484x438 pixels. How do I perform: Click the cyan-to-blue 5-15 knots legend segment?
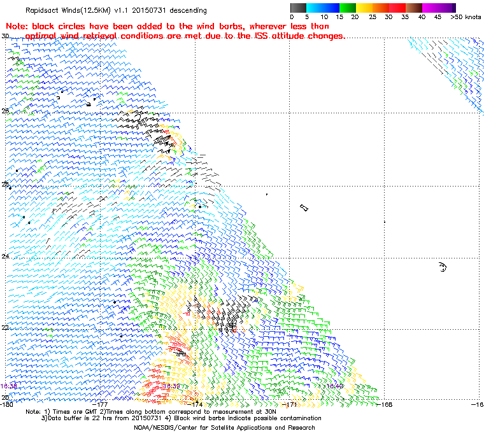(x=323, y=8)
